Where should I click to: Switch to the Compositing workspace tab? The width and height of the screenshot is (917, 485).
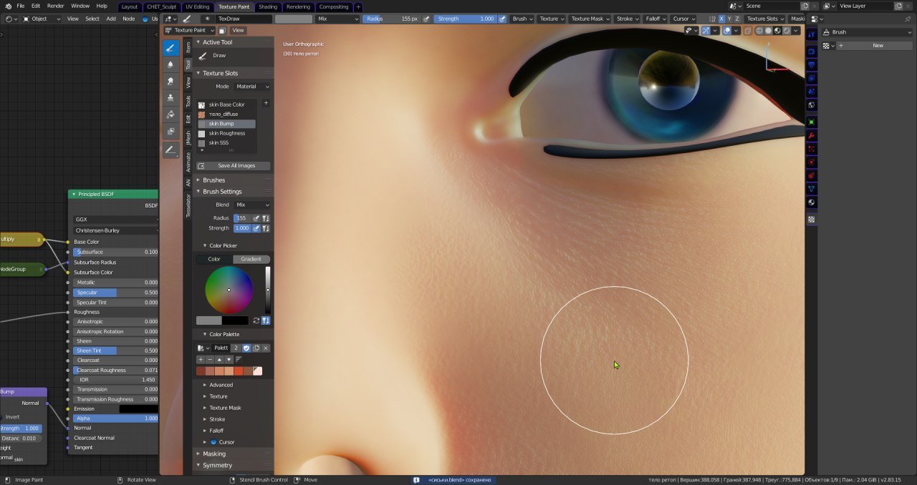tap(334, 6)
